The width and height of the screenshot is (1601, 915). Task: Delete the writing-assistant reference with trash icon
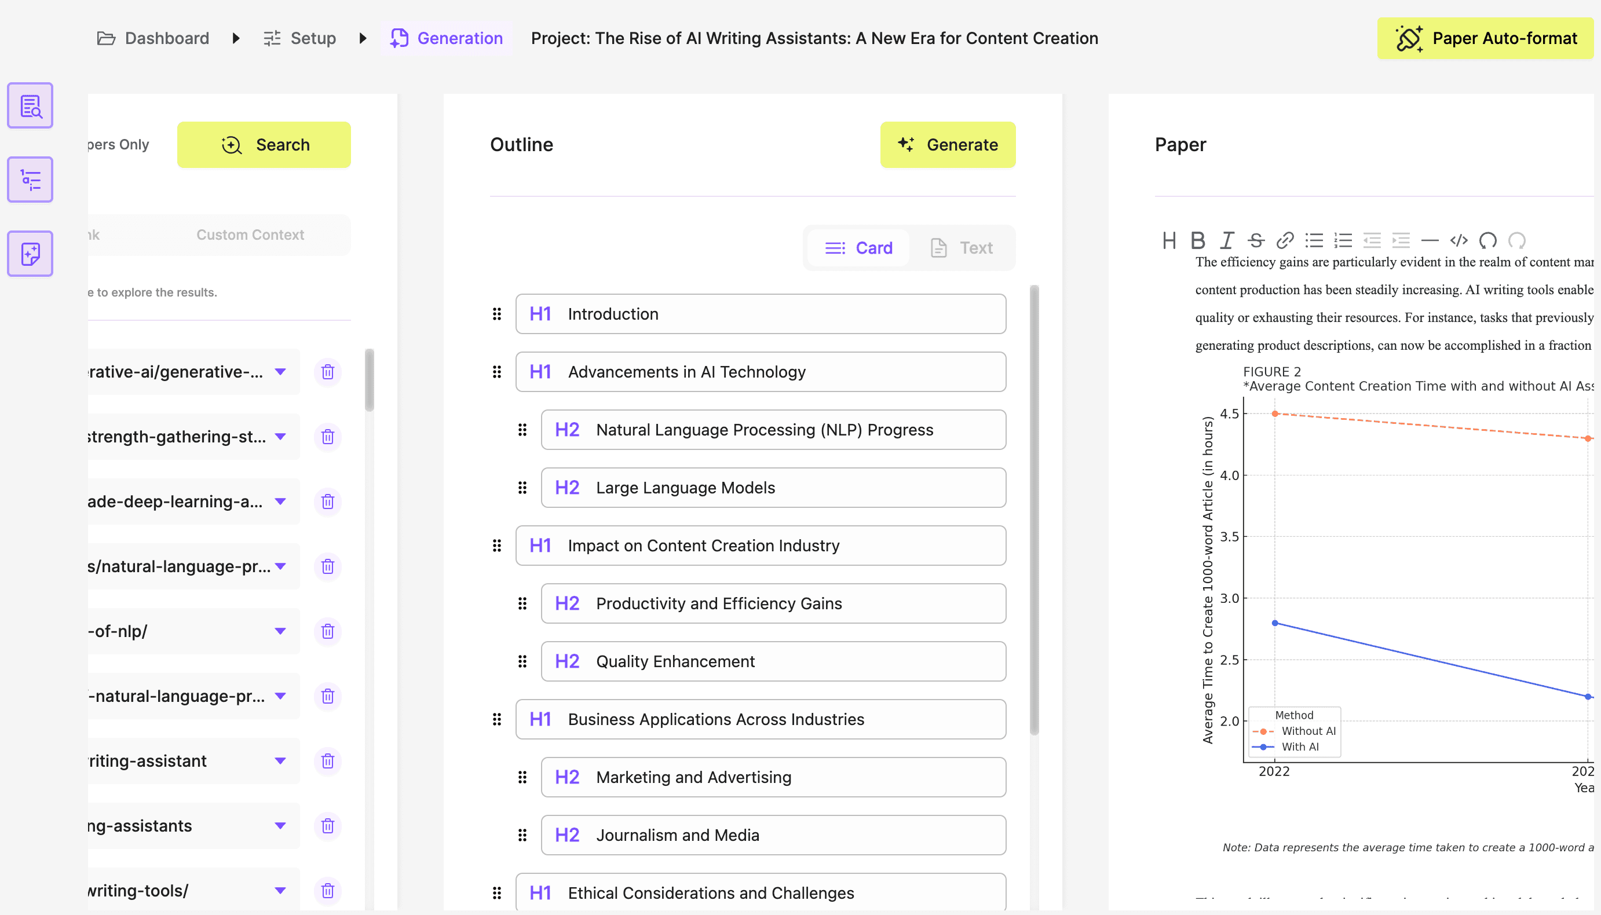pos(327,761)
